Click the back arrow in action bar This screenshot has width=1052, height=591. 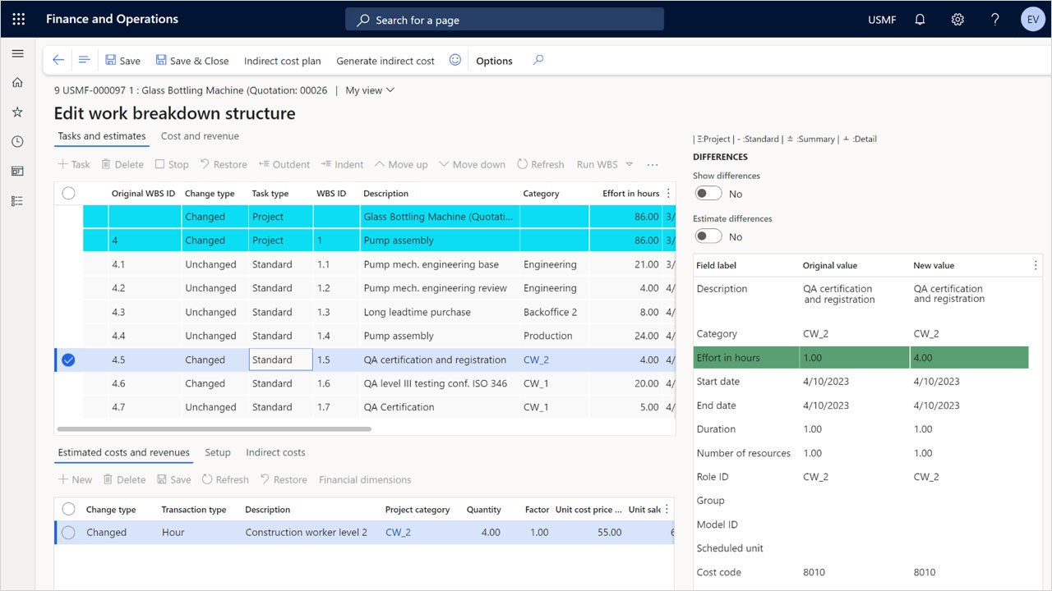click(x=58, y=60)
